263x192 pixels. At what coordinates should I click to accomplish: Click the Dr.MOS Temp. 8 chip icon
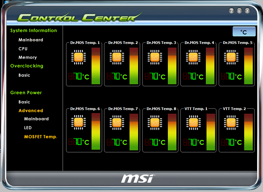[155, 123]
